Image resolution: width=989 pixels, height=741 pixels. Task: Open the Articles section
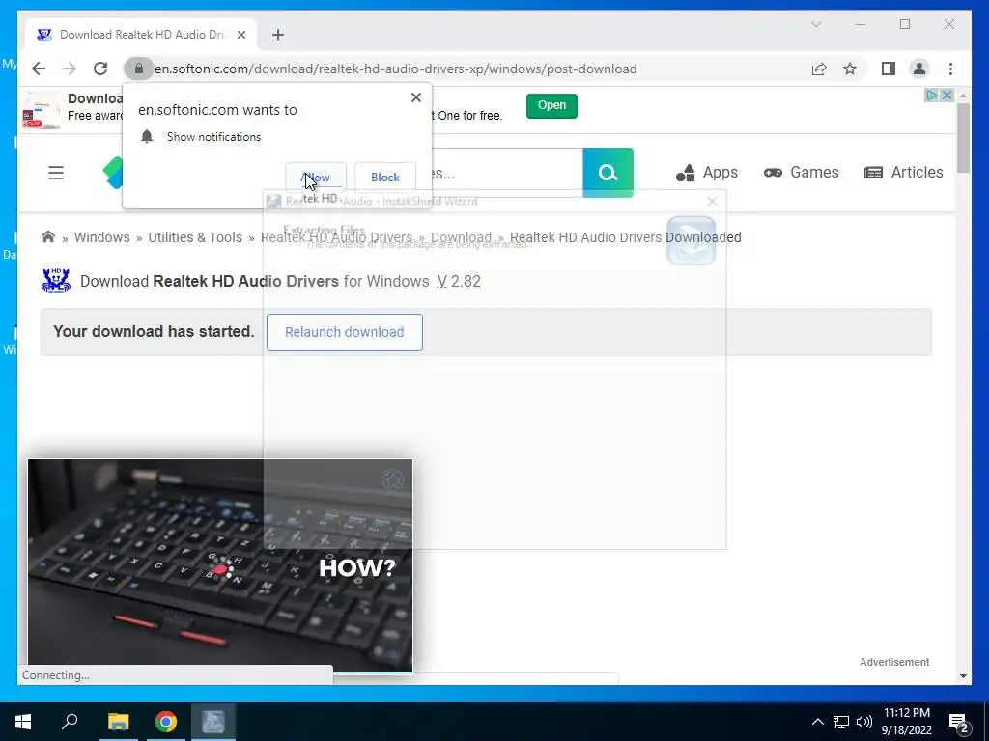(x=903, y=173)
